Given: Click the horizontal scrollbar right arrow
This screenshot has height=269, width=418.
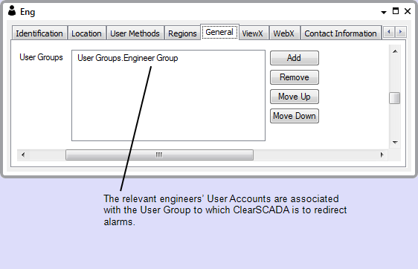Looking at the screenshot, I should click(x=382, y=155).
